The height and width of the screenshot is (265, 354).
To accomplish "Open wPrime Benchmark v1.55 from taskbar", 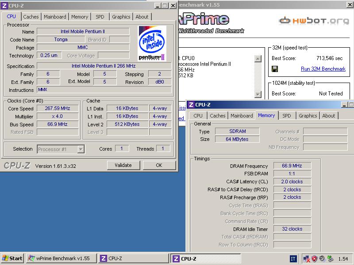I will 62,258.
